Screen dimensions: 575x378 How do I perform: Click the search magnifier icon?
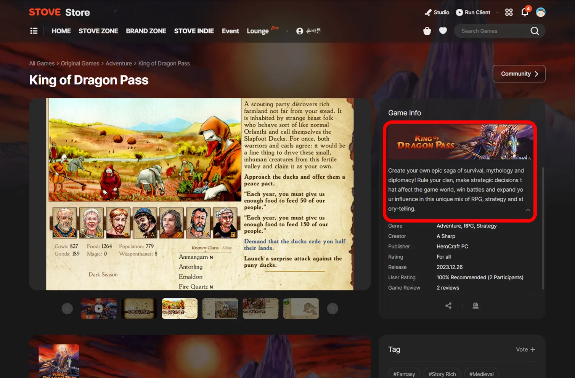tap(535, 31)
